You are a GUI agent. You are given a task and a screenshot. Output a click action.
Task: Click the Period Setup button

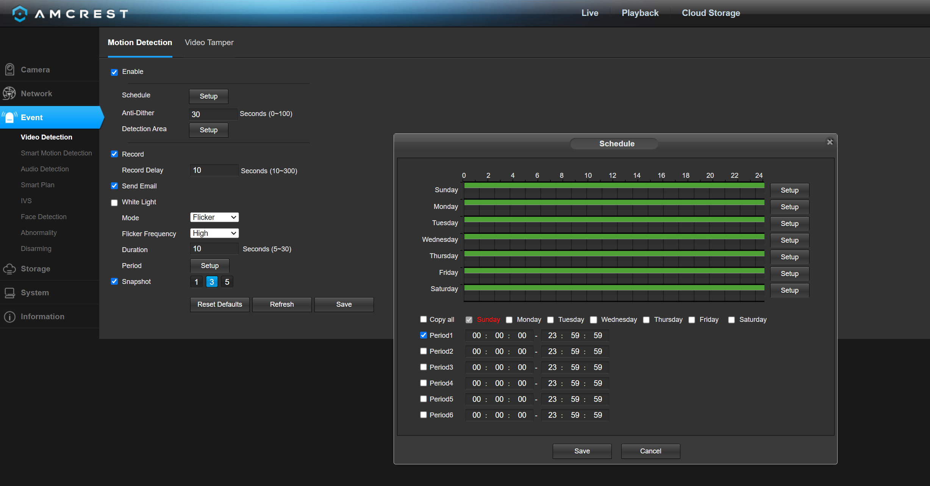(210, 266)
